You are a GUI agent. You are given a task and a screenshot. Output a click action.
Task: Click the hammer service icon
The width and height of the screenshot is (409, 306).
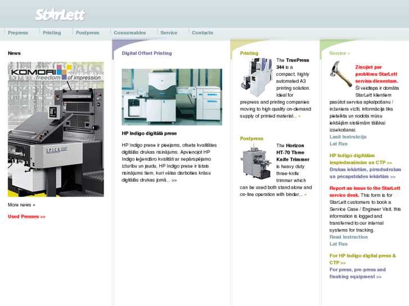click(x=341, y=74)
